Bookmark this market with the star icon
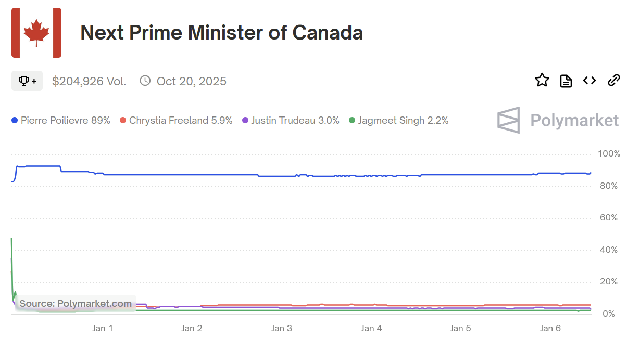Screen dimensions: 627x339 point(542,81)
